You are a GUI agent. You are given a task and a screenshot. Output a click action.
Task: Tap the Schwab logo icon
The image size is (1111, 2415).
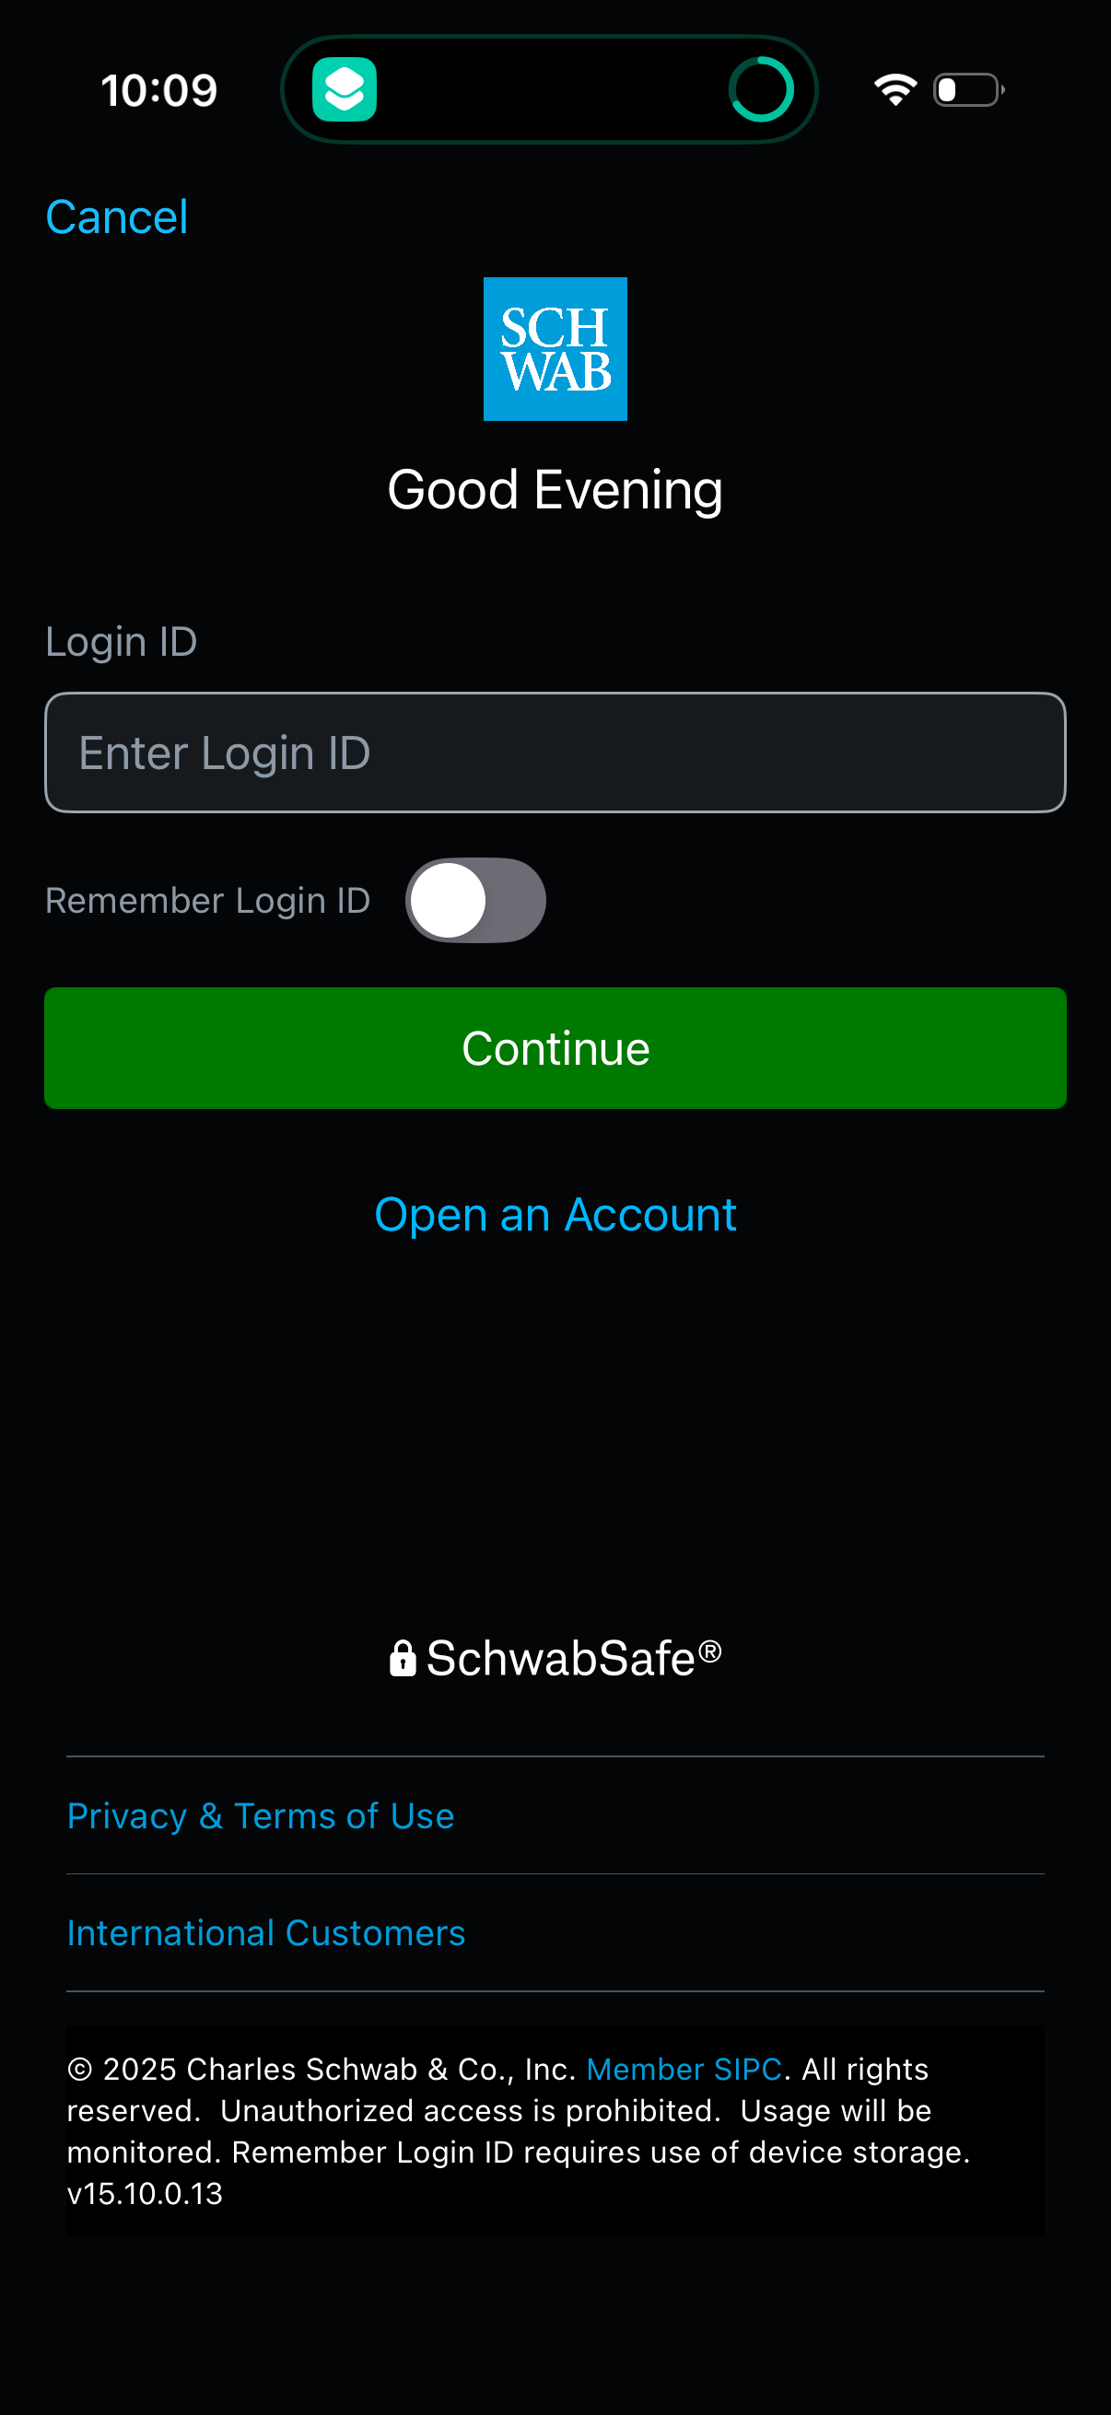(555, 348)
